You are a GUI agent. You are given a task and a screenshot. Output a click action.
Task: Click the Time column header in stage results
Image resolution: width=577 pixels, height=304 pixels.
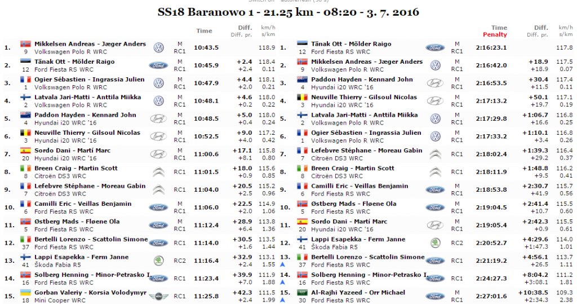pyautogui.click(x=205, y=30)
